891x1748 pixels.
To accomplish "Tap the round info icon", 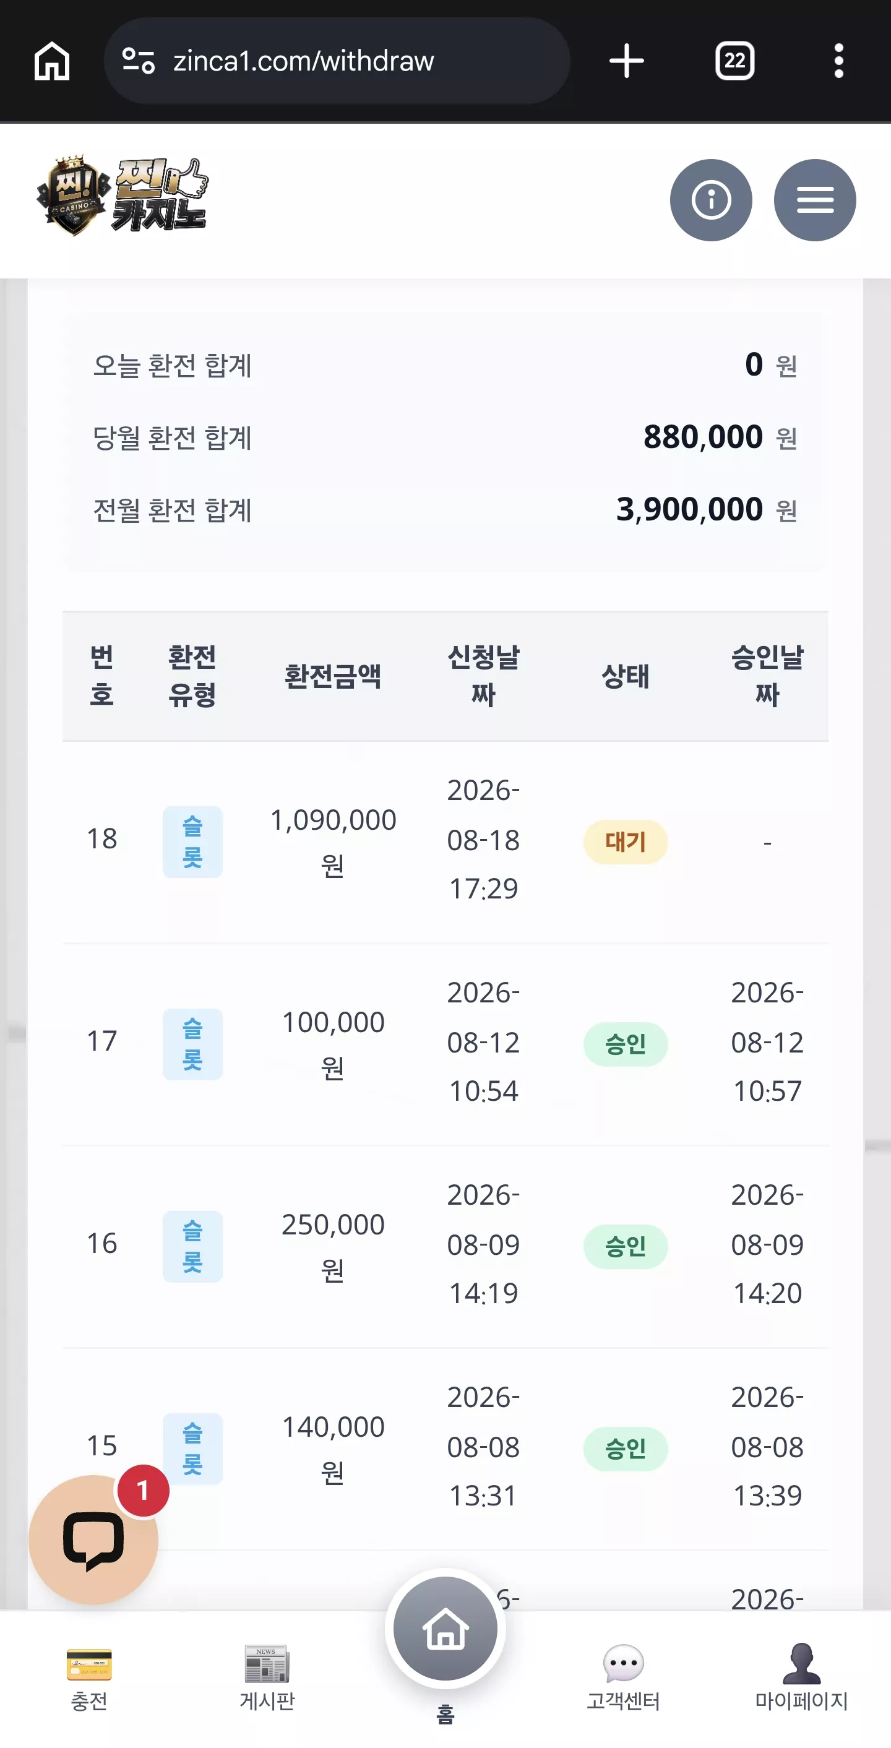I will click(710, 200).
